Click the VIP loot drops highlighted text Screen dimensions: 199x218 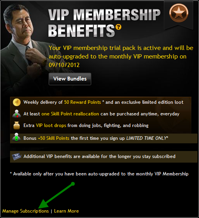[x=51, y=125]
